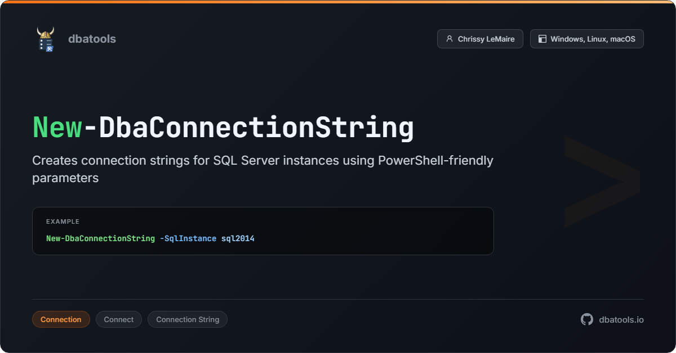Open the dbatools.io link
The width and height of the screenshot is (676, 353).
[x=621, y=319]
